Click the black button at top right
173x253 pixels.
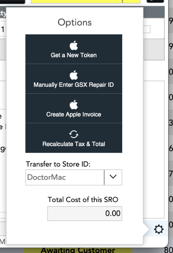pos(155,1)
